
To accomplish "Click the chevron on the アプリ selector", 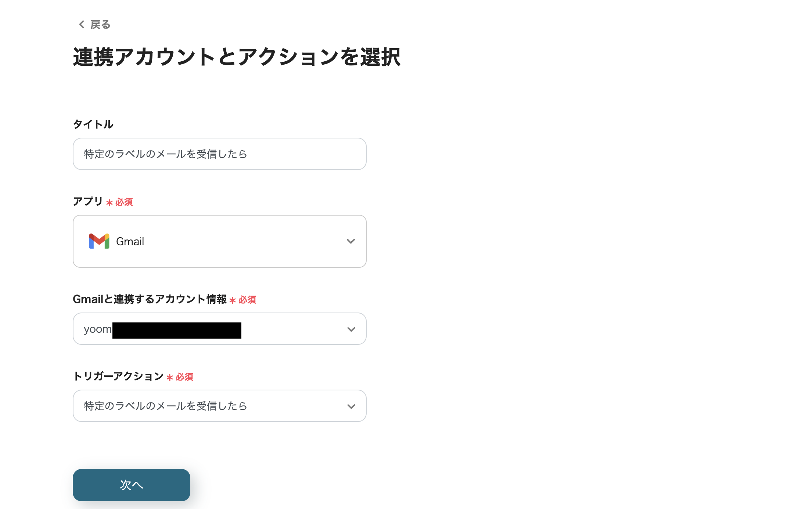I will [x=351, y=241].
